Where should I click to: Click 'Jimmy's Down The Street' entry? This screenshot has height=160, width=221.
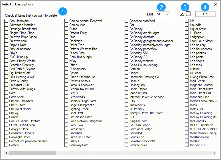(x=147, y=113)
